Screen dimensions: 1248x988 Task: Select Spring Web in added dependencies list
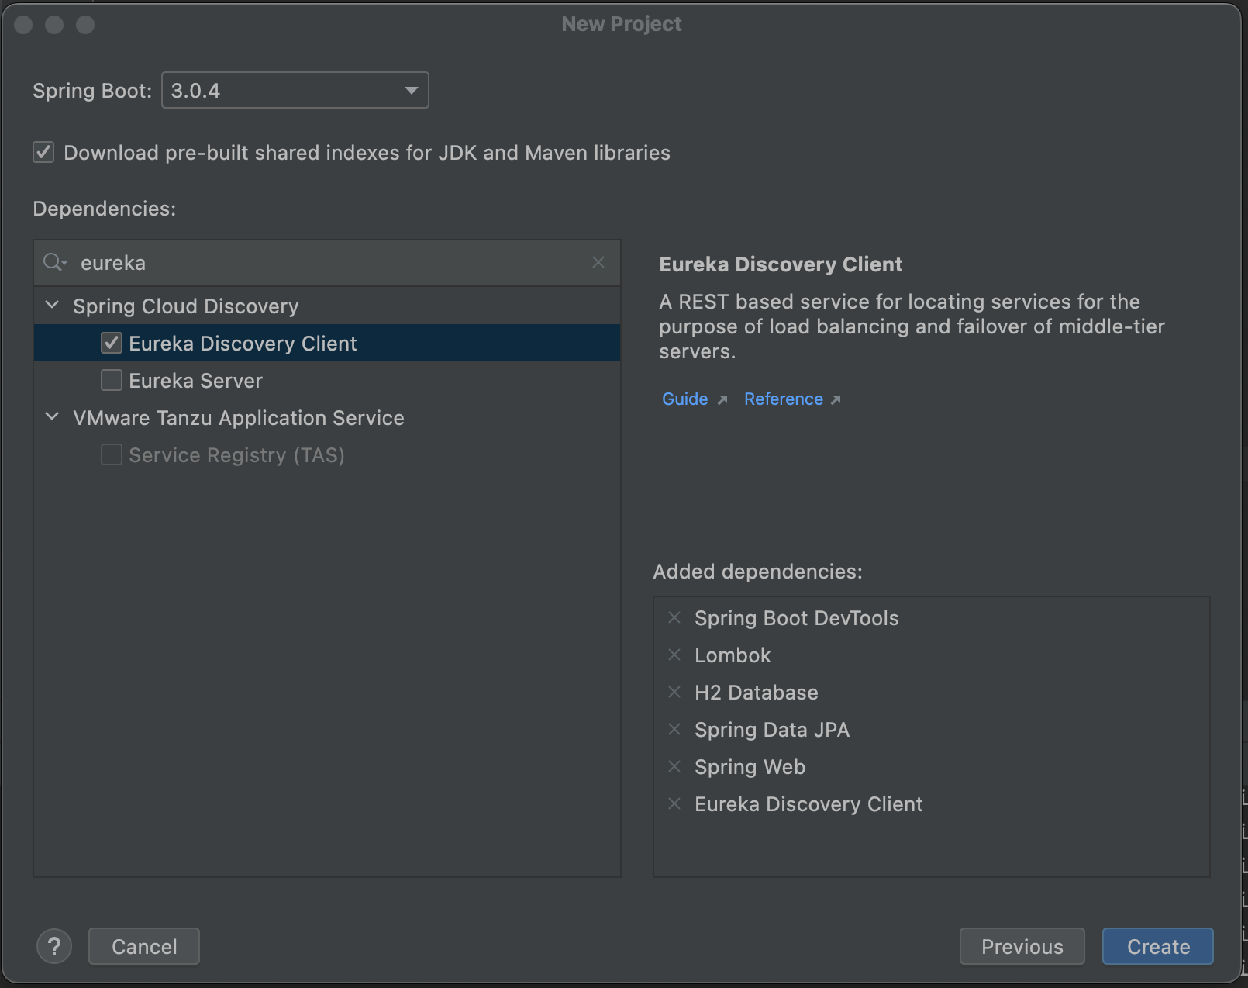pyautogui.click(x=750, y=767)
